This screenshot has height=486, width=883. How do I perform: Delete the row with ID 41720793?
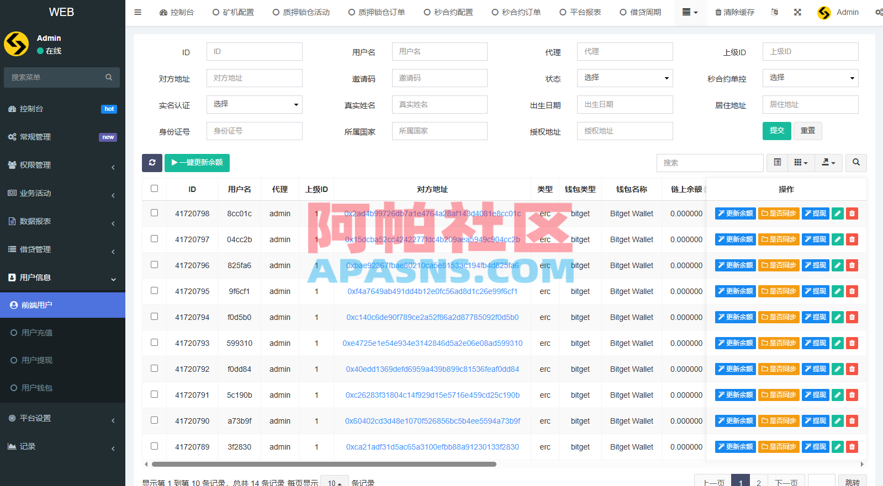852,343
